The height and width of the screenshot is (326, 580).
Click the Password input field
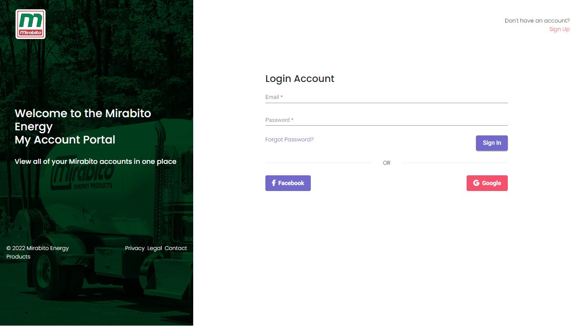click(386, 120)
